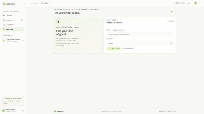Select My groups in sidebar
Screen dimensions: 204x114
tap(13, 29)
